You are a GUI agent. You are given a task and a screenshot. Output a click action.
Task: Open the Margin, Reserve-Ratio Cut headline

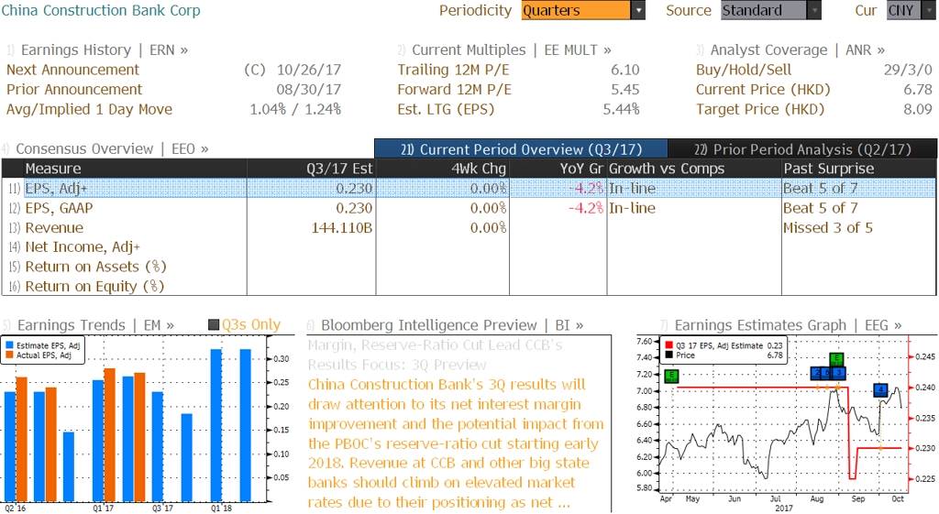[436, 355]
